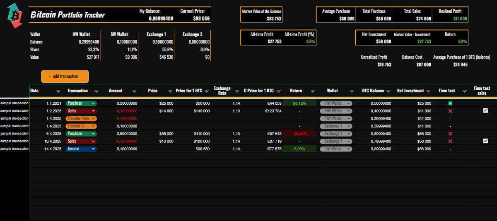This screenshot has height=221, width=497.
Task: Select the Return value 50%
Action: coord(463,41)
